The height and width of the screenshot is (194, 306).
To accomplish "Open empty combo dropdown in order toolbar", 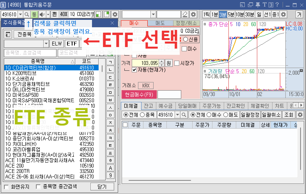I will (154, 14).
